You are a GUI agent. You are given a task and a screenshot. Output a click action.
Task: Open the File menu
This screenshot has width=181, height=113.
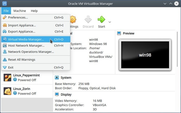click(x=6, y=11)
